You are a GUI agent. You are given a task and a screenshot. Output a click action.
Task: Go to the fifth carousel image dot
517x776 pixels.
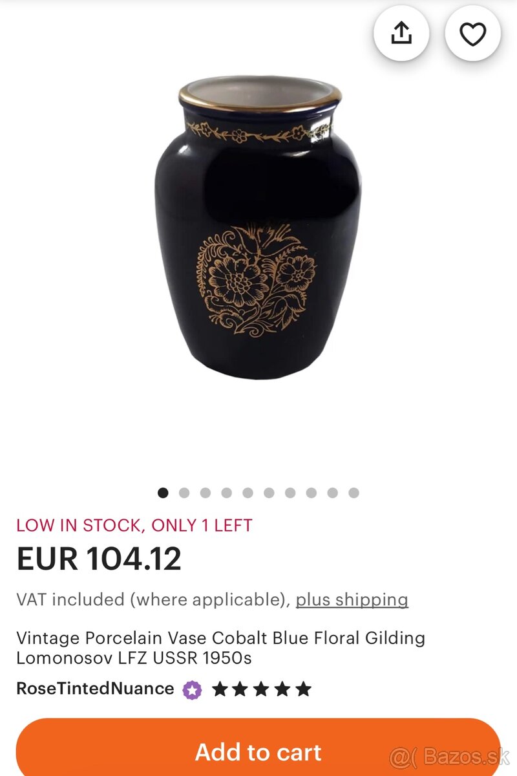[x=248, y=493]
